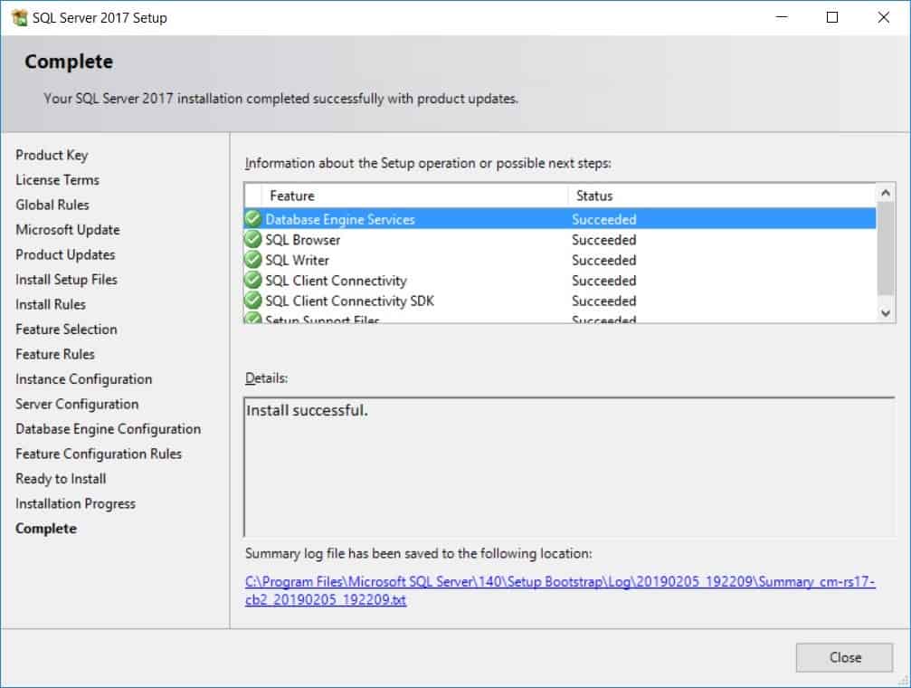The width and height of the screenshot is (911, 688).
Task: Click Global Rules step in sidebar
Action: click(x=52, y=205)
